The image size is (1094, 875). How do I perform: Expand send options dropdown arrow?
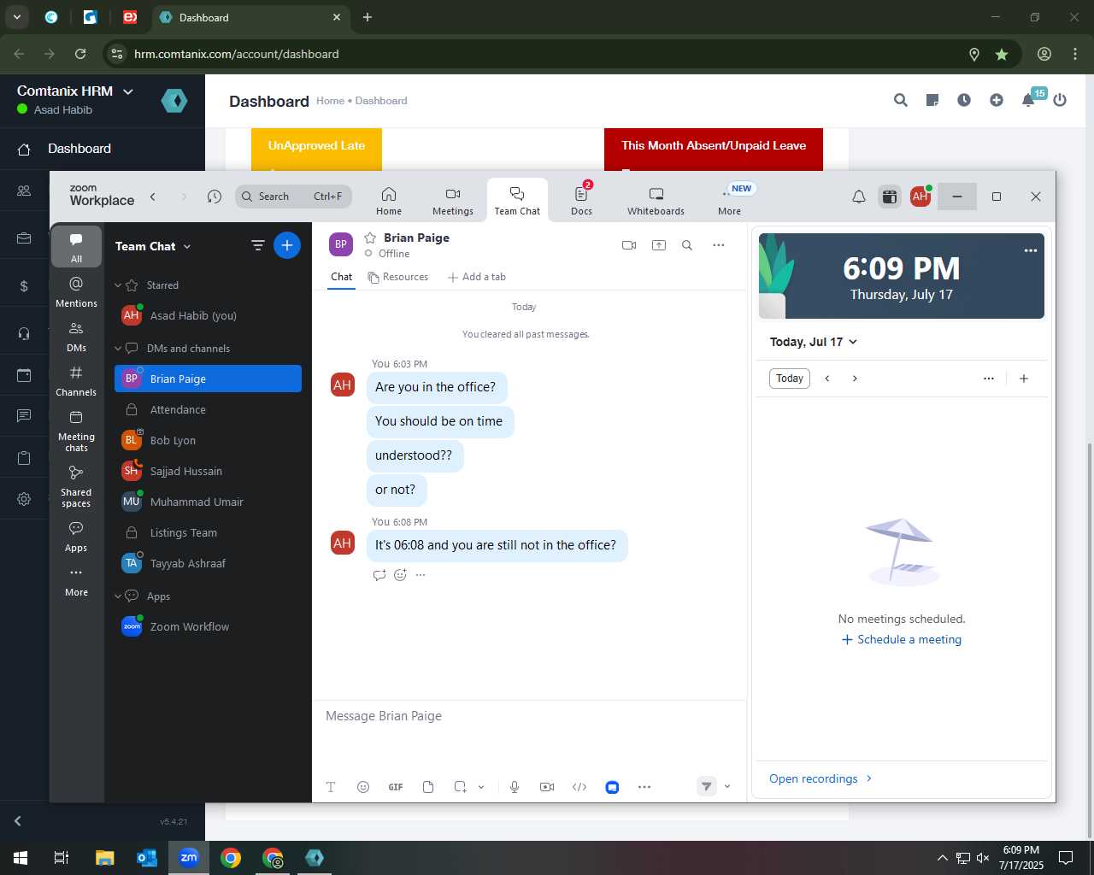(727, 787)
